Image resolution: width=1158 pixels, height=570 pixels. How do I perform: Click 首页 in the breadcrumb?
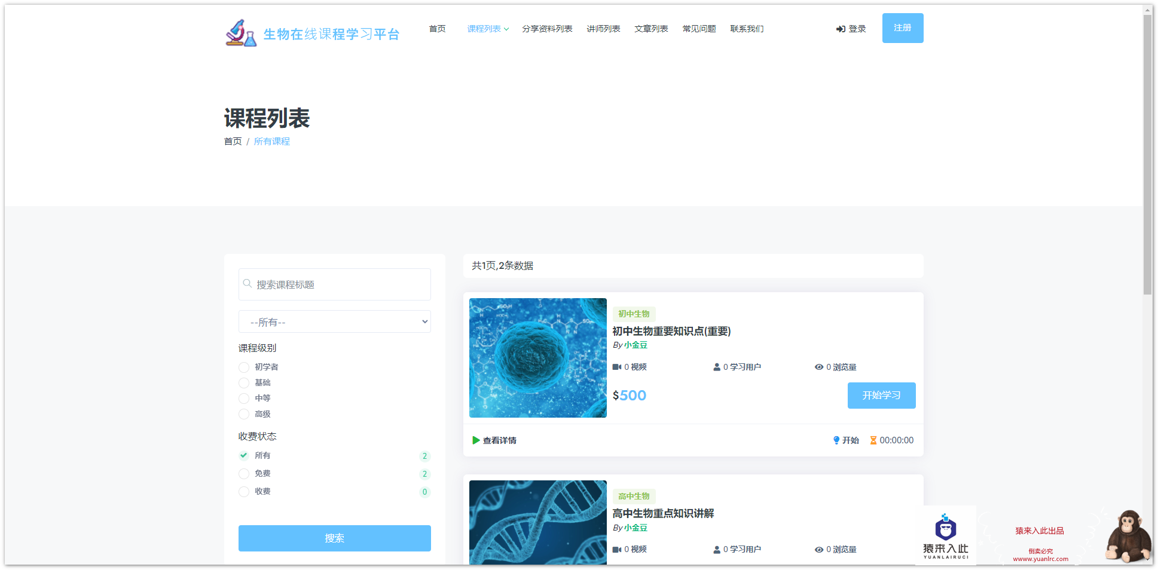tap(233, 142)
